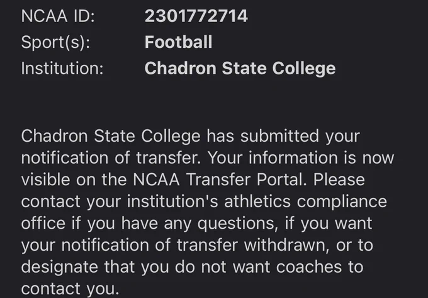Image resolution: width=428 pixels, height=298 pixels.
Task: Click the word 'Please' in the message
Action: click(339, 180)
